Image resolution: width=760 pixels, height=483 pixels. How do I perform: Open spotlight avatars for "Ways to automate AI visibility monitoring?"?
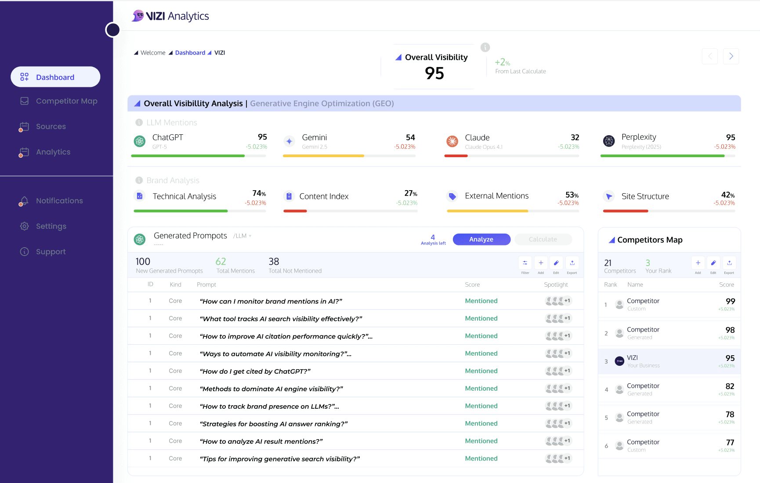[x=558, y=353]
